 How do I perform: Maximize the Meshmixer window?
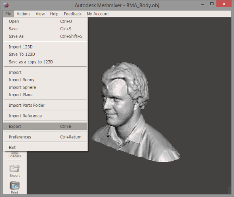(212, 4)
